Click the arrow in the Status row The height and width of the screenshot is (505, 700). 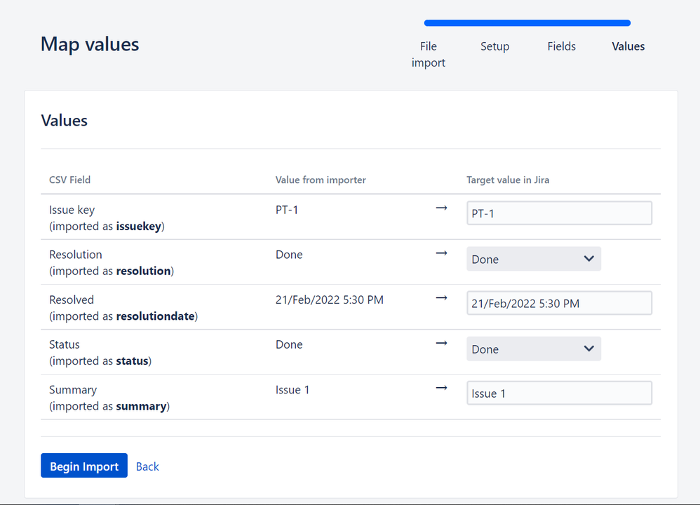(441, 343)
